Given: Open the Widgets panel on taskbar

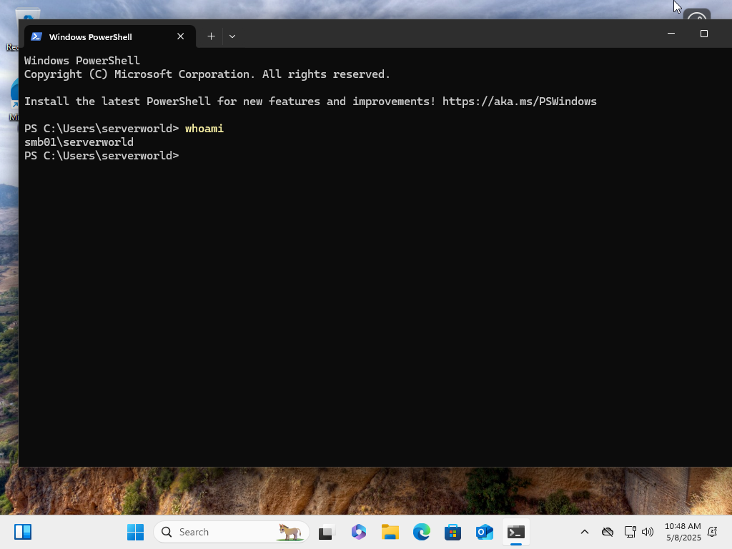Looking at the screenshot, I should coord(22,532).
